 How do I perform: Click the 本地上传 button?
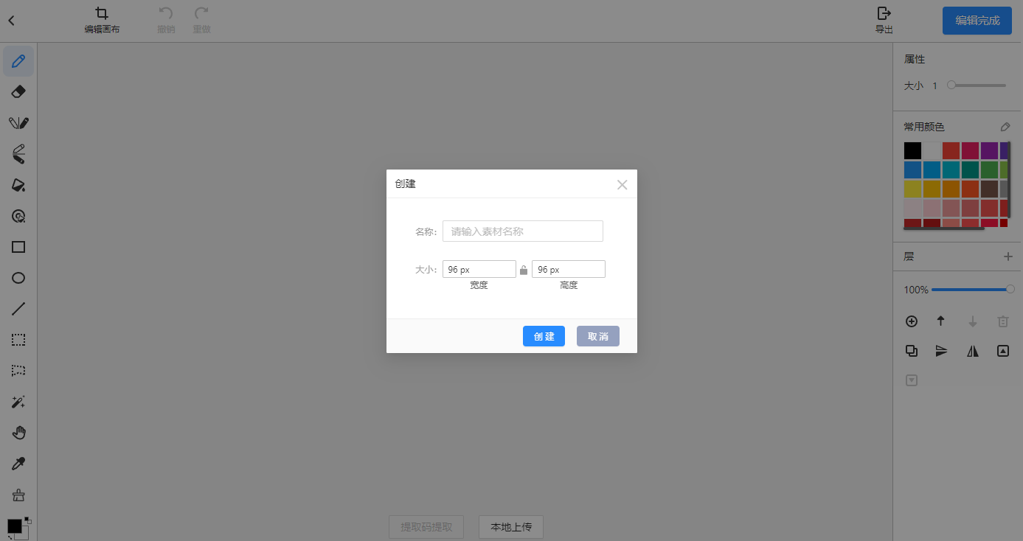pos(511,527)
